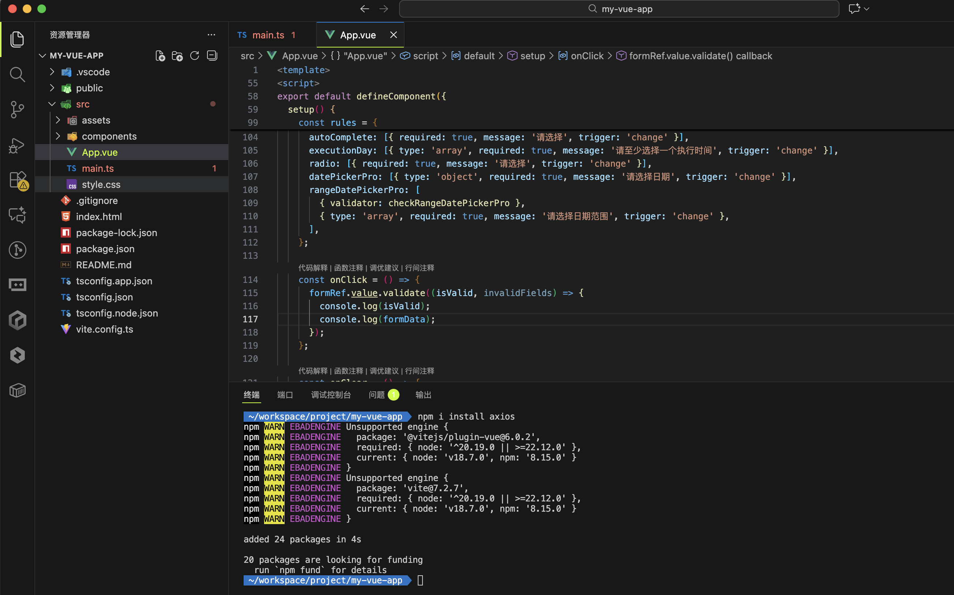Image resolution: width=954 pixels, height=595 pixels.
Task: Close the App.vue editor tab
Action: coord(393,35)
